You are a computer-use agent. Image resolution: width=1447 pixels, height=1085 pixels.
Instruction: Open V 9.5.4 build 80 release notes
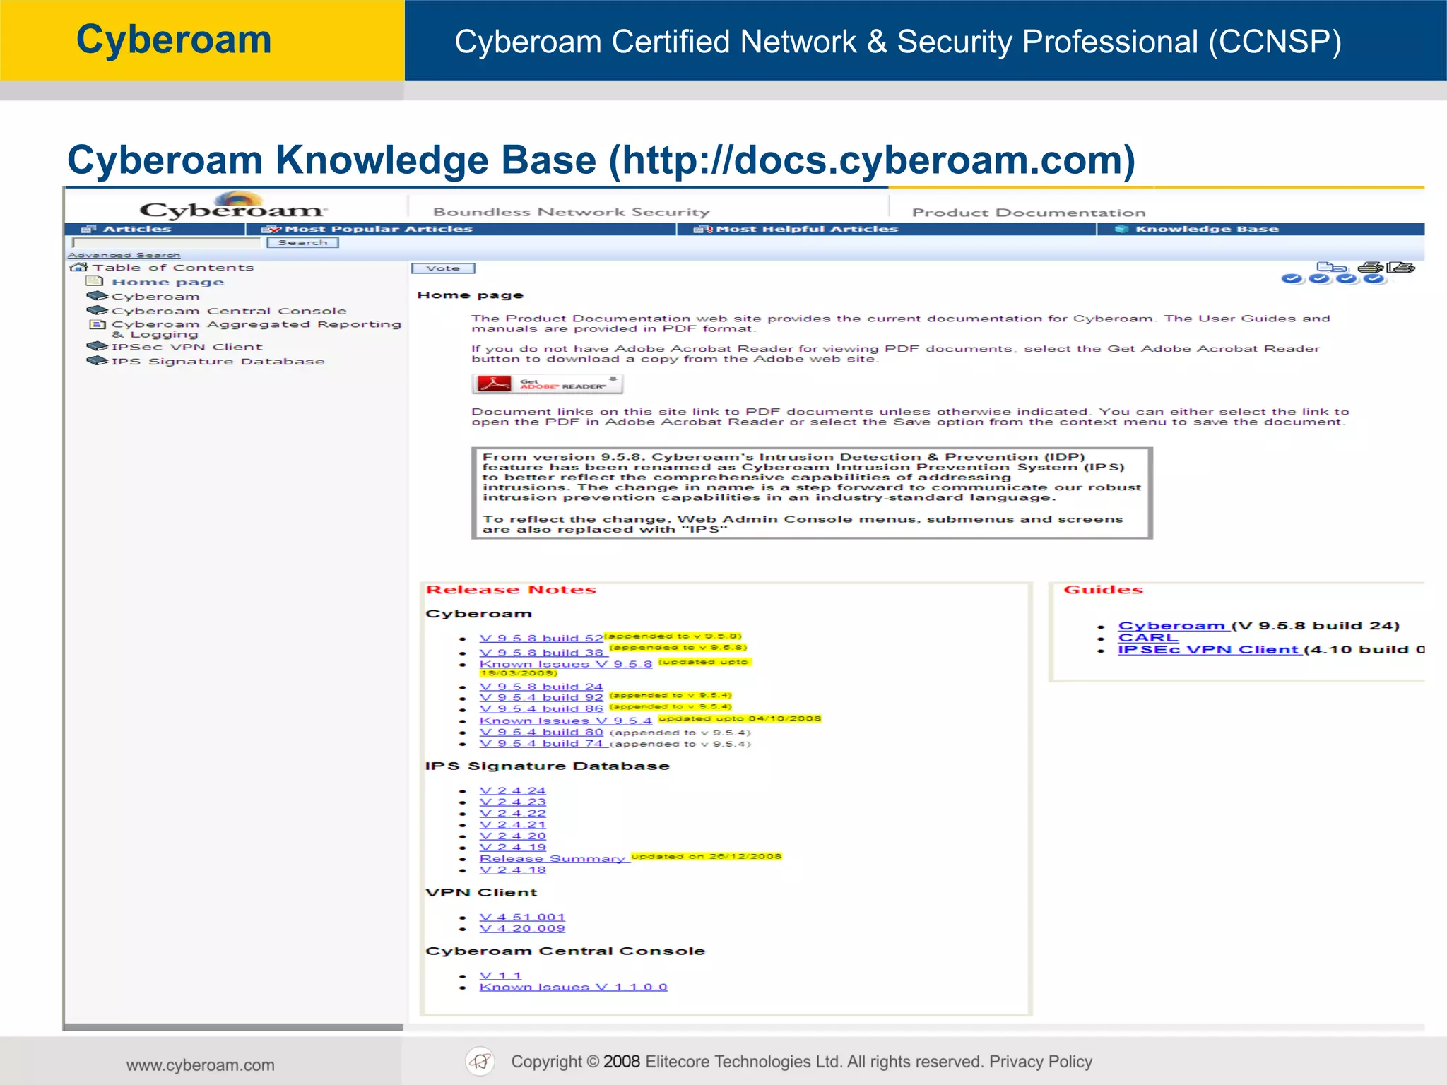(x=541, y=732)
